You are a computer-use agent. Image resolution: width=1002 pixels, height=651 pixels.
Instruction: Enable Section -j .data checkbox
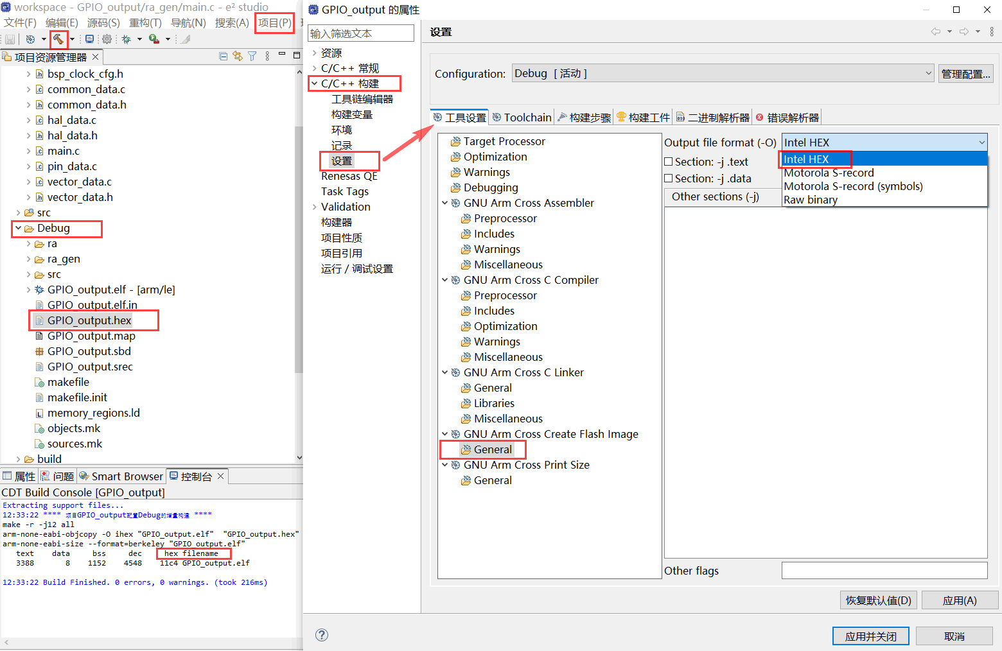(669, 178)
